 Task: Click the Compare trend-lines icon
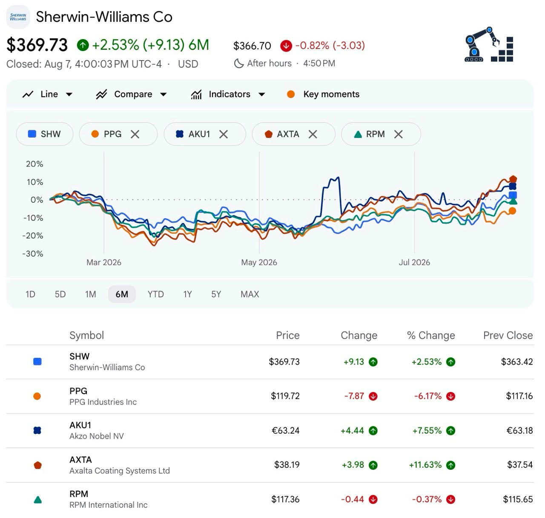click(x=101, y=94)
